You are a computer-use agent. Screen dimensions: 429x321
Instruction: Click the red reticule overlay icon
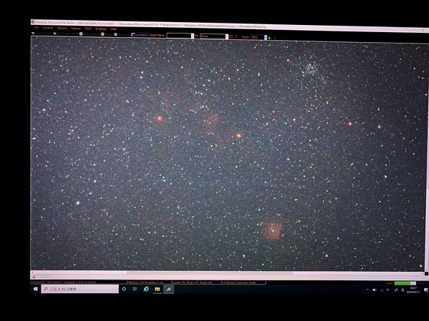click(x=236, y=36)
